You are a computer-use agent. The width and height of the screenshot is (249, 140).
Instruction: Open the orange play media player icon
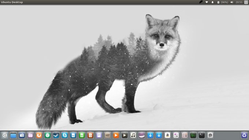(x=116, y=135)
